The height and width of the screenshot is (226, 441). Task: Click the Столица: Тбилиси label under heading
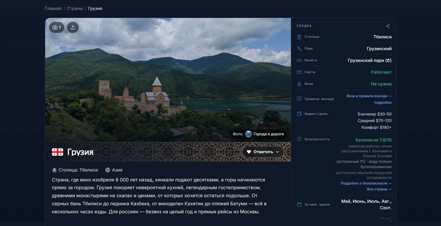(x=78, y=170)
